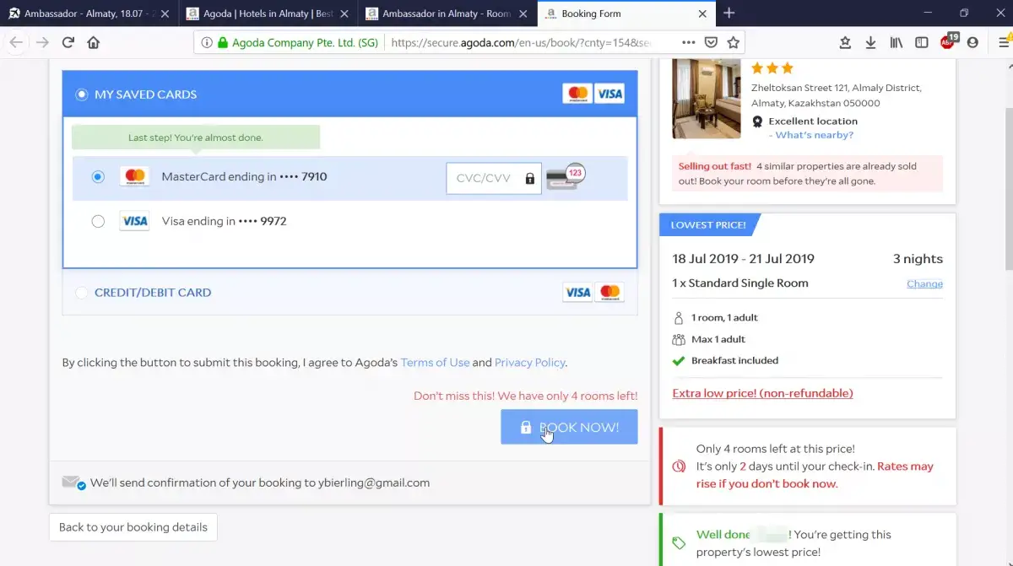Select the 'Booking Form' browser tab
This screenshot has width=1013, height=566.
tap(626, 13)
